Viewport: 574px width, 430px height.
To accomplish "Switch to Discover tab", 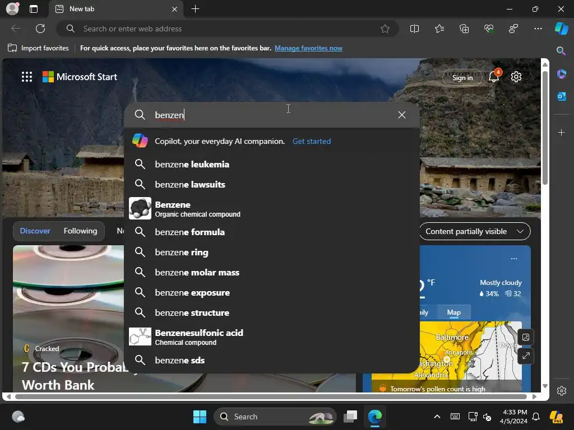I will click(x=35, y=231).
